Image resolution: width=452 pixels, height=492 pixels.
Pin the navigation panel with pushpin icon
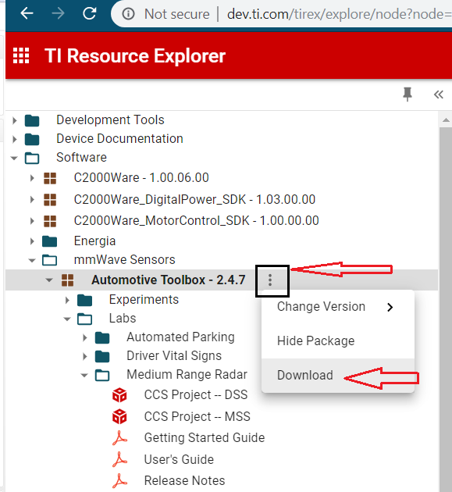tap(408, 94)
